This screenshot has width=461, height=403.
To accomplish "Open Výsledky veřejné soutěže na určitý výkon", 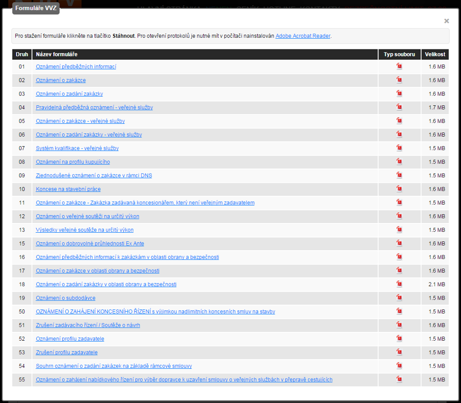I will point(85,230).
